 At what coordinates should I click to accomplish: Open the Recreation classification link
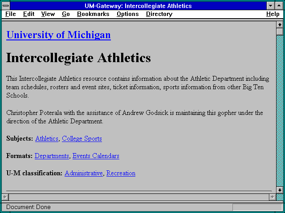coord(121,173)
